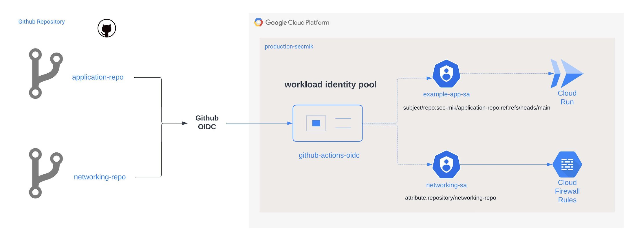Viewport: 637px width, 241px height.
Task: Click the 'Google Cloud Platform' title text
Action: pos(297,23)
